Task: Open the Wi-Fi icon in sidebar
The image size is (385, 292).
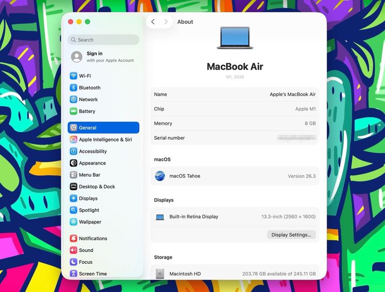Action: [73, 76]
